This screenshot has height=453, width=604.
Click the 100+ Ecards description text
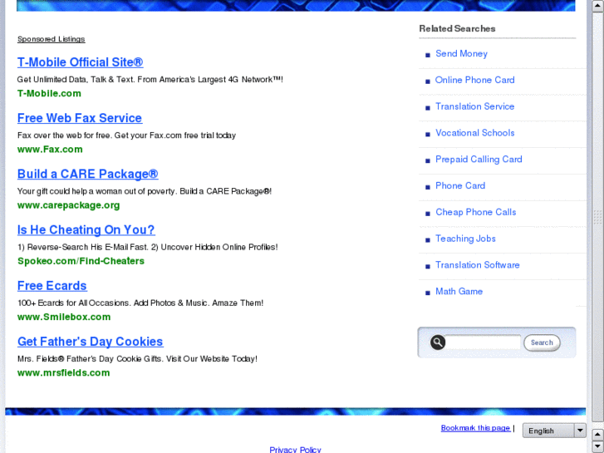tap(140, 303)
